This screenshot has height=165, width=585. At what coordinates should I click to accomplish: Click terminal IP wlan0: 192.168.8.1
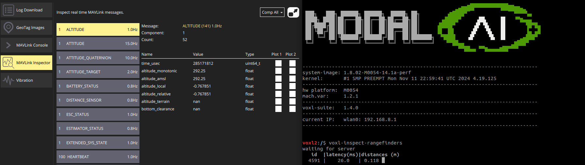point(370,119)
